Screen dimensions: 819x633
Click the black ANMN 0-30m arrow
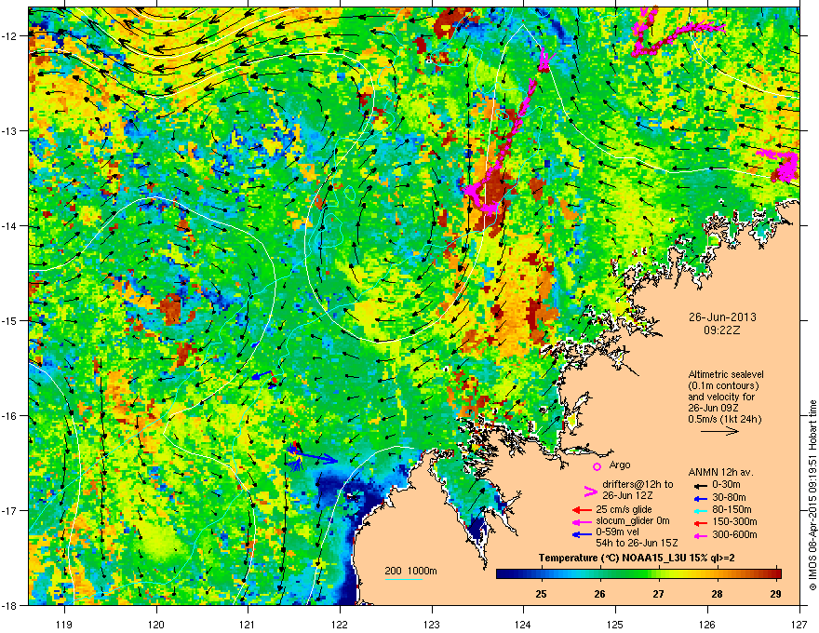pos(700,485)
